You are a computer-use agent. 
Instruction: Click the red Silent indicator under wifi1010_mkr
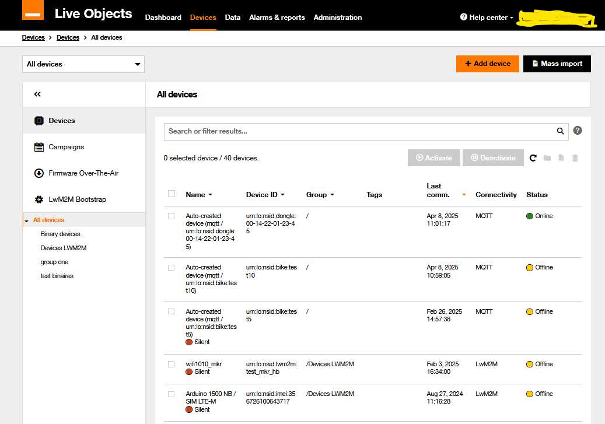[189, 372]
